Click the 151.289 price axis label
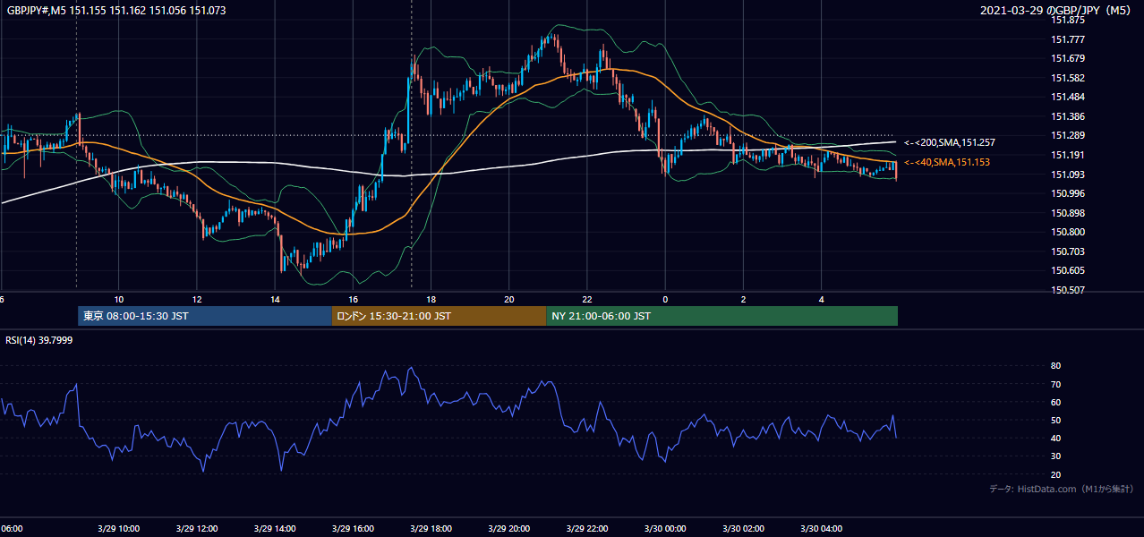Screen dimensions: 1144x537 click(1068, 136)
